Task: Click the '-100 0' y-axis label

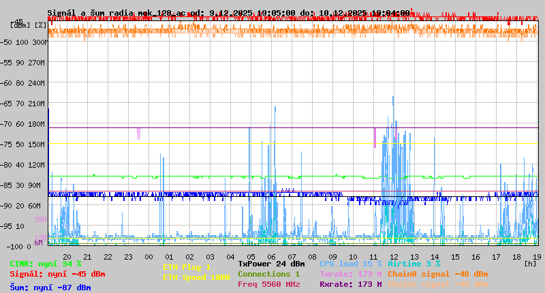Action: click(x=19, y=247)
